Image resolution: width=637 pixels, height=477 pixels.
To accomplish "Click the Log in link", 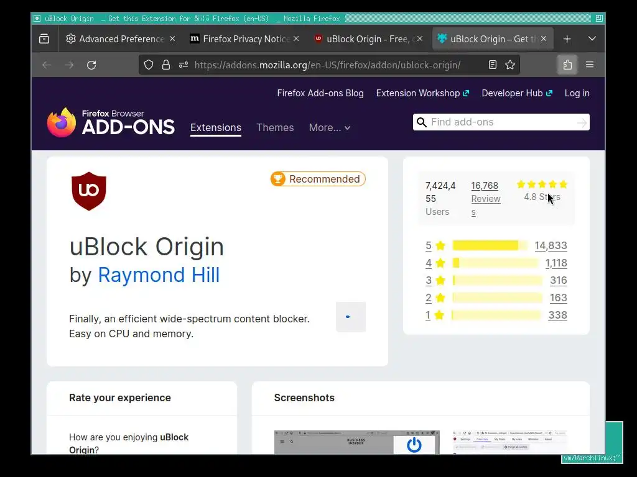I will (x=577, y=93).
